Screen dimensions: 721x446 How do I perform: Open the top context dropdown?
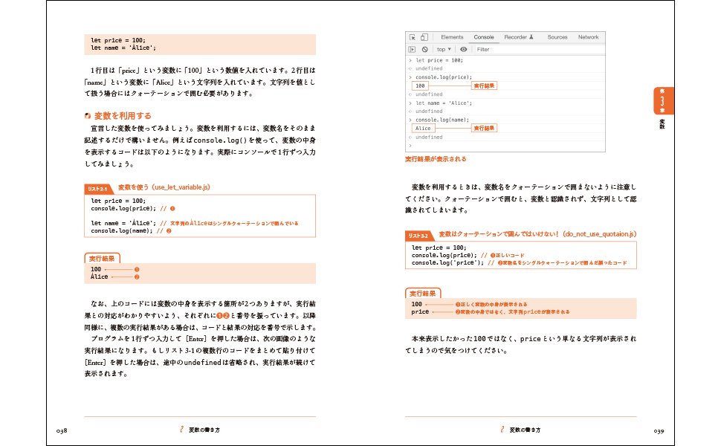pyautogui.click(x=444, y=49)
